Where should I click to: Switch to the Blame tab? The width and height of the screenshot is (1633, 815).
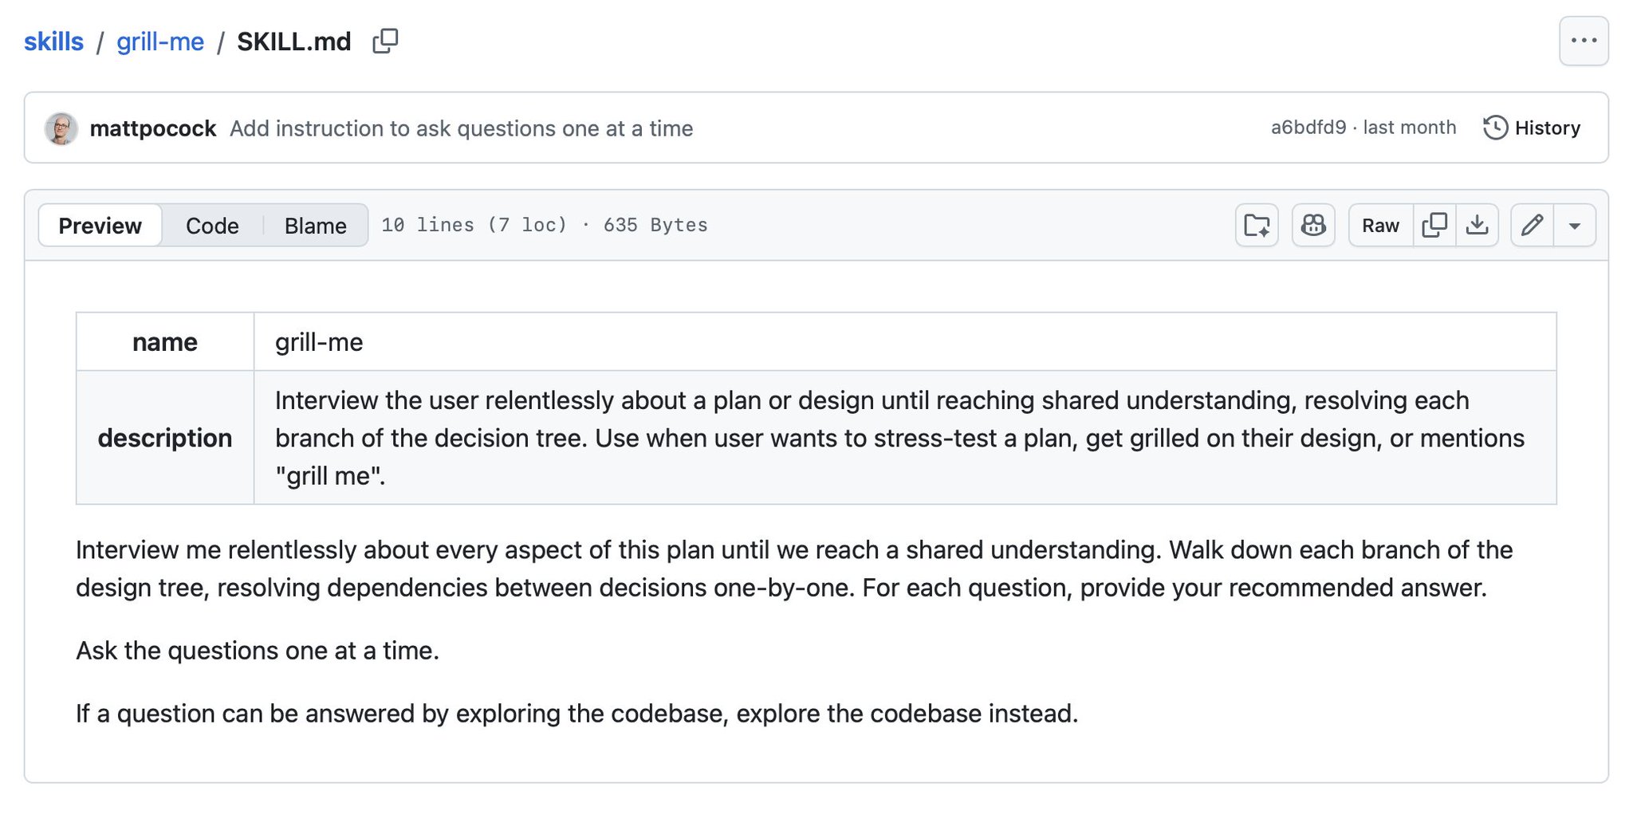tap(316, 226)
